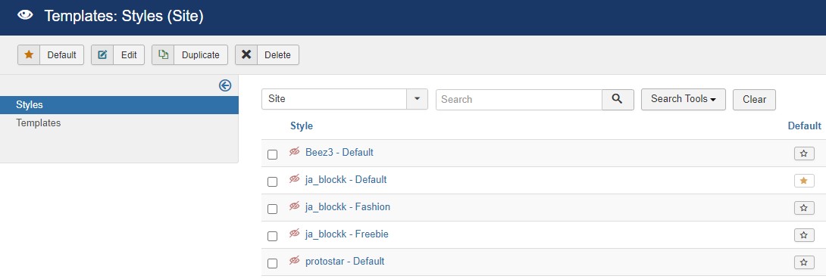The height and width of the screenshot is (279, 826).
Task: Check the ja_blockk - Freebie checkbox
Action: click(x=272, y=237)
